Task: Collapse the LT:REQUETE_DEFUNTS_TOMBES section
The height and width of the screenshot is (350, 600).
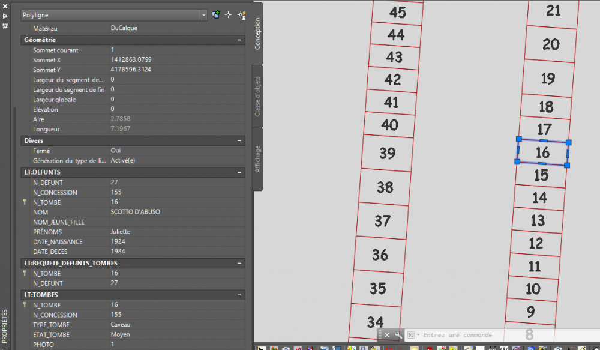Action: click(239, 263)
